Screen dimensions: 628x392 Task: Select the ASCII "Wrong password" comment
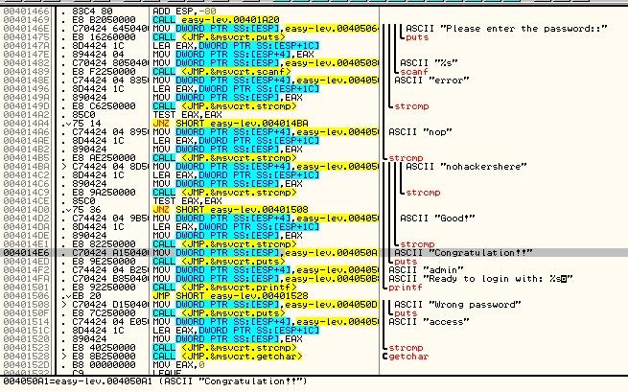pos(457,305)
